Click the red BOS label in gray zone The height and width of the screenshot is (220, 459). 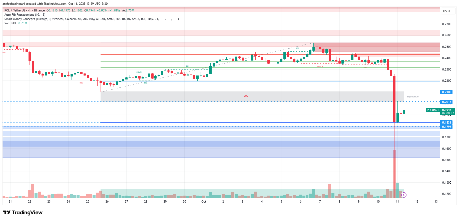[246, 96]
